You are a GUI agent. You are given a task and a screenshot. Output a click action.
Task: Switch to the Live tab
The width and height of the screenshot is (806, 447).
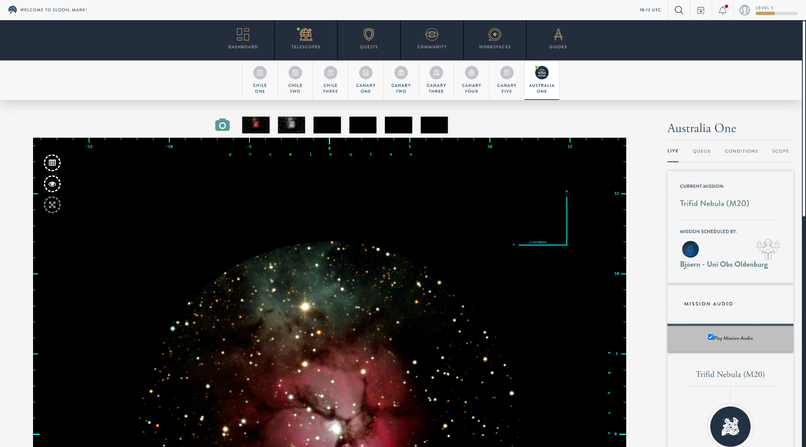[x=673, y=151]
